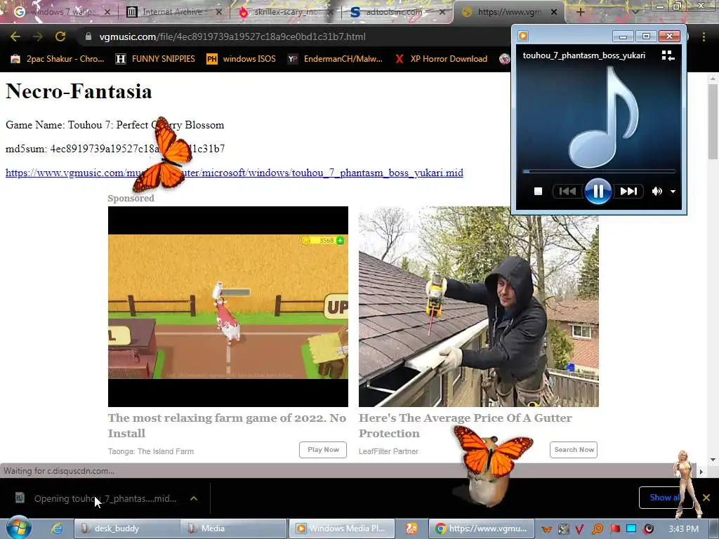Open the 2pac Shakur bookmark
719x539 pixels.
click(58, 59)
